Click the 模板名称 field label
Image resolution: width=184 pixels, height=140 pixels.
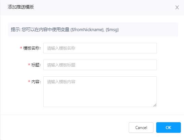tap(32, 48)
